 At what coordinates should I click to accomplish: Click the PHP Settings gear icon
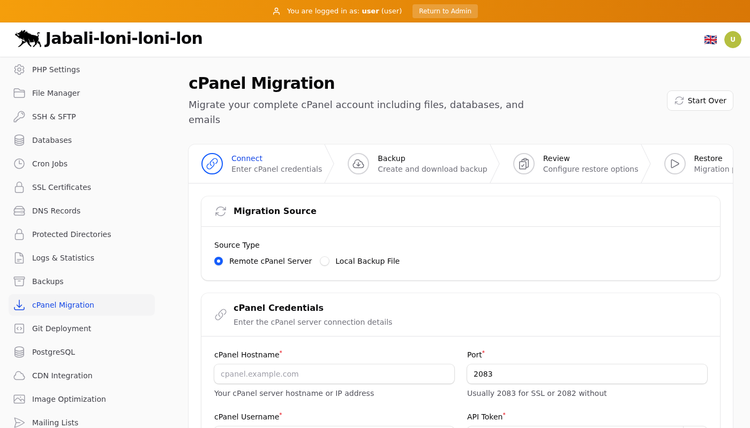pyautogui.click(x=19, y=70)
